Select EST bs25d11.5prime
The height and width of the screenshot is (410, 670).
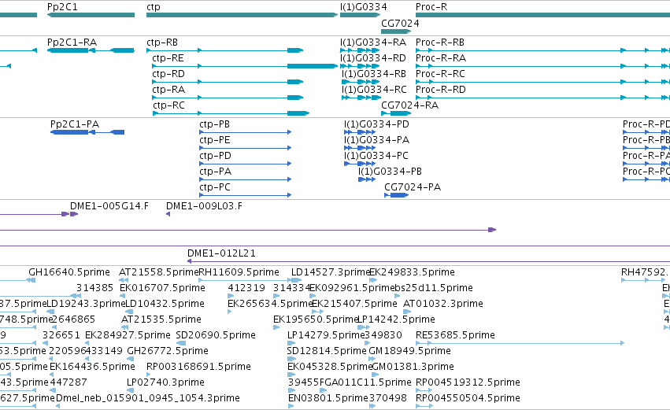(x=434, y=288)
